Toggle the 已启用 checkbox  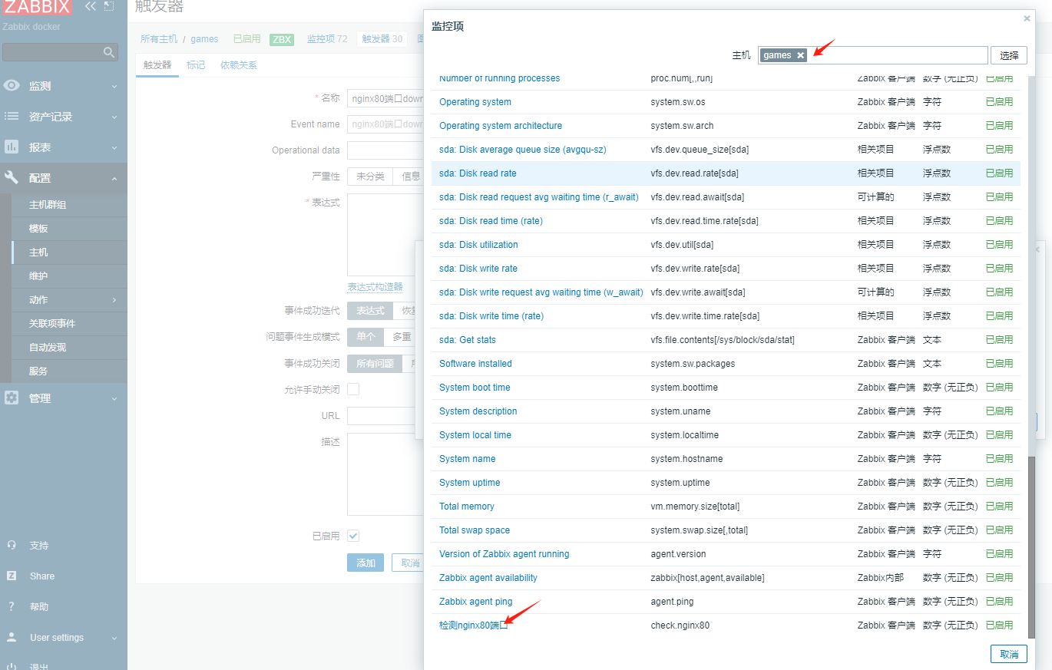[353, 536]
